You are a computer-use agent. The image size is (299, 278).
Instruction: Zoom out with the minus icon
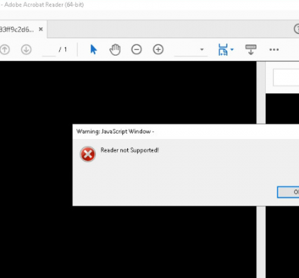point(136,49)
